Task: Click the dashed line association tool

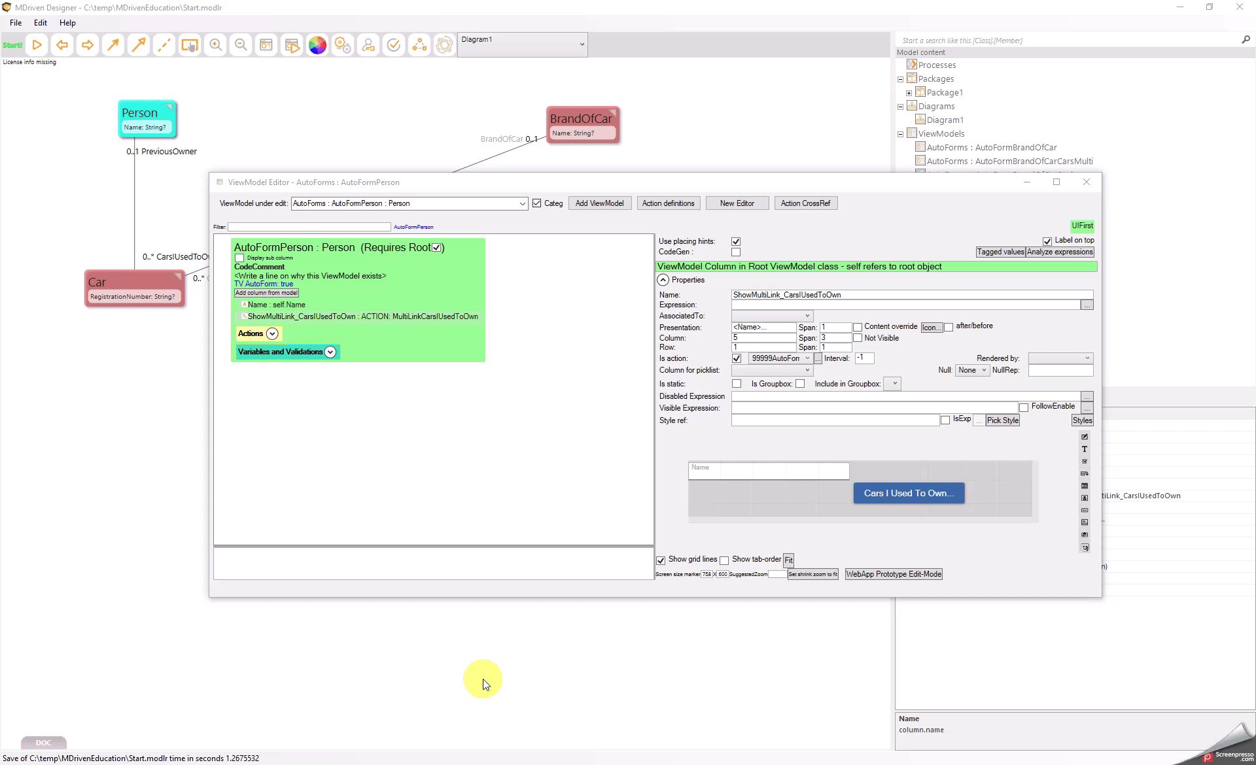Action: [164, 45]
